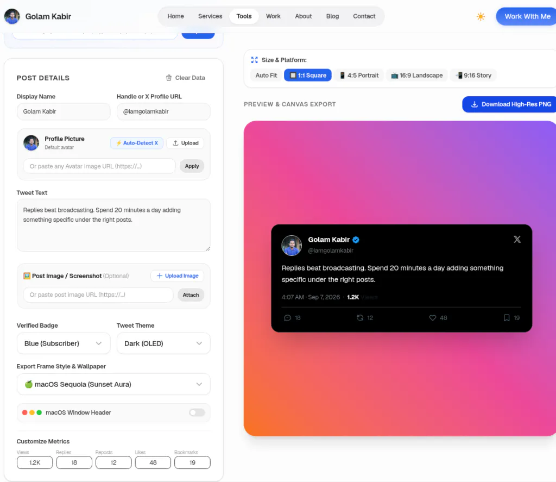Screen dimensions: 556x482
Task: Focus the Replies metric field
Action: pos(74,462)
